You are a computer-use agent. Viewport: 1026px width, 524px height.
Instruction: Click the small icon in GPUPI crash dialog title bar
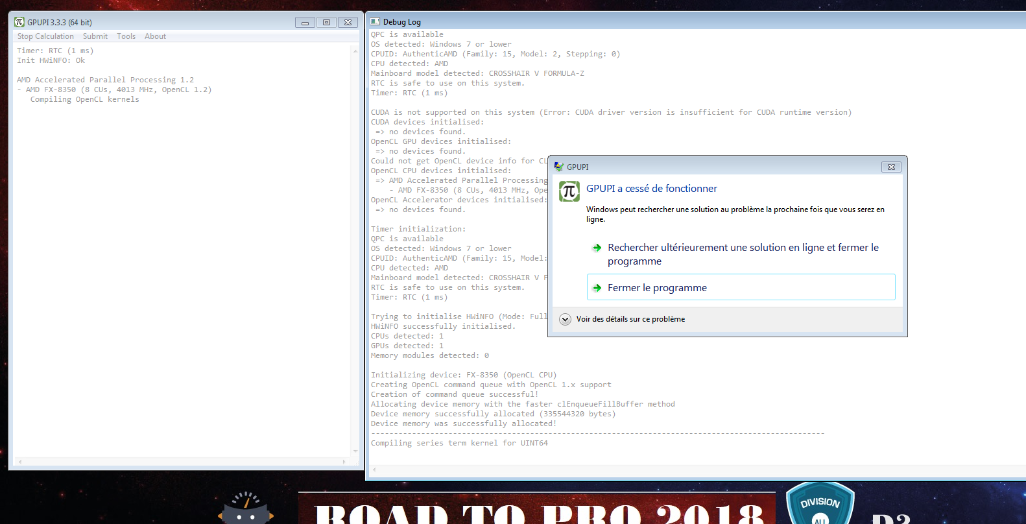pyautogui.click(x=559, y=167)
